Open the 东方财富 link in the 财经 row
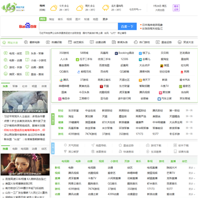 coord(74,111)
